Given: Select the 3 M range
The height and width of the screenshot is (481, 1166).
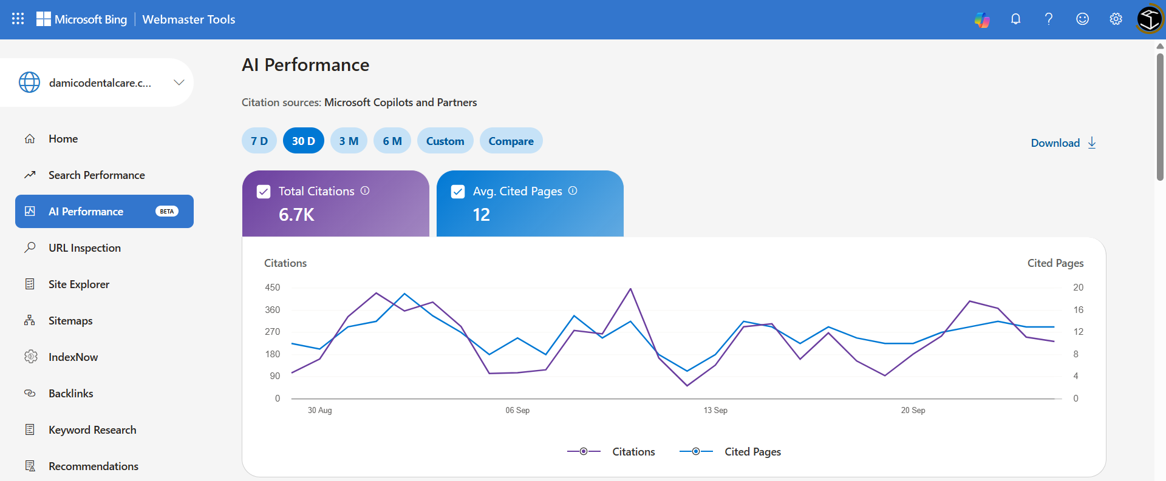Looking at the screenshot, I should 349,141.
